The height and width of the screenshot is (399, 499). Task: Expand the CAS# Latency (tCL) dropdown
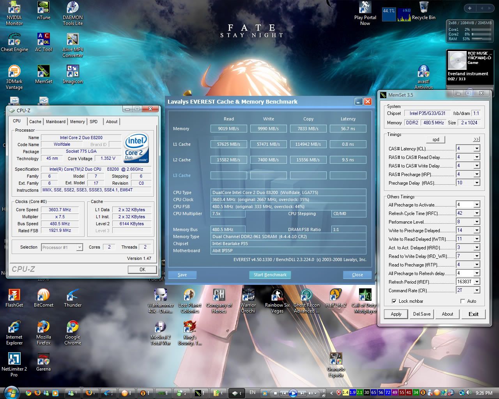click(476, 148)
